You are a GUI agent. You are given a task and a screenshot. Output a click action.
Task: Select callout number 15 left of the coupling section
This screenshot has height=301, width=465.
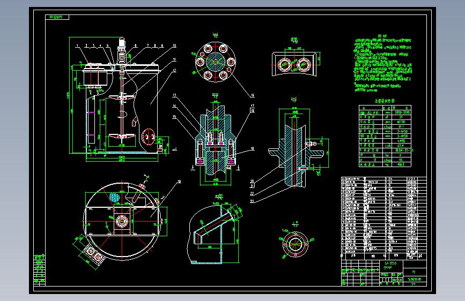click(174, 117)
